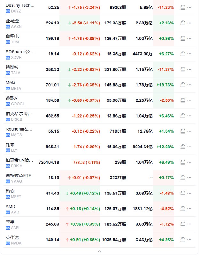Open ERShares公… fund name
200x256 pixels.
[19, 52]
